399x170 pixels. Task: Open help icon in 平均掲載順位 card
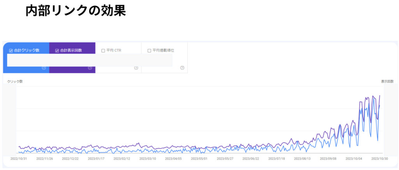tap(182, 68)
